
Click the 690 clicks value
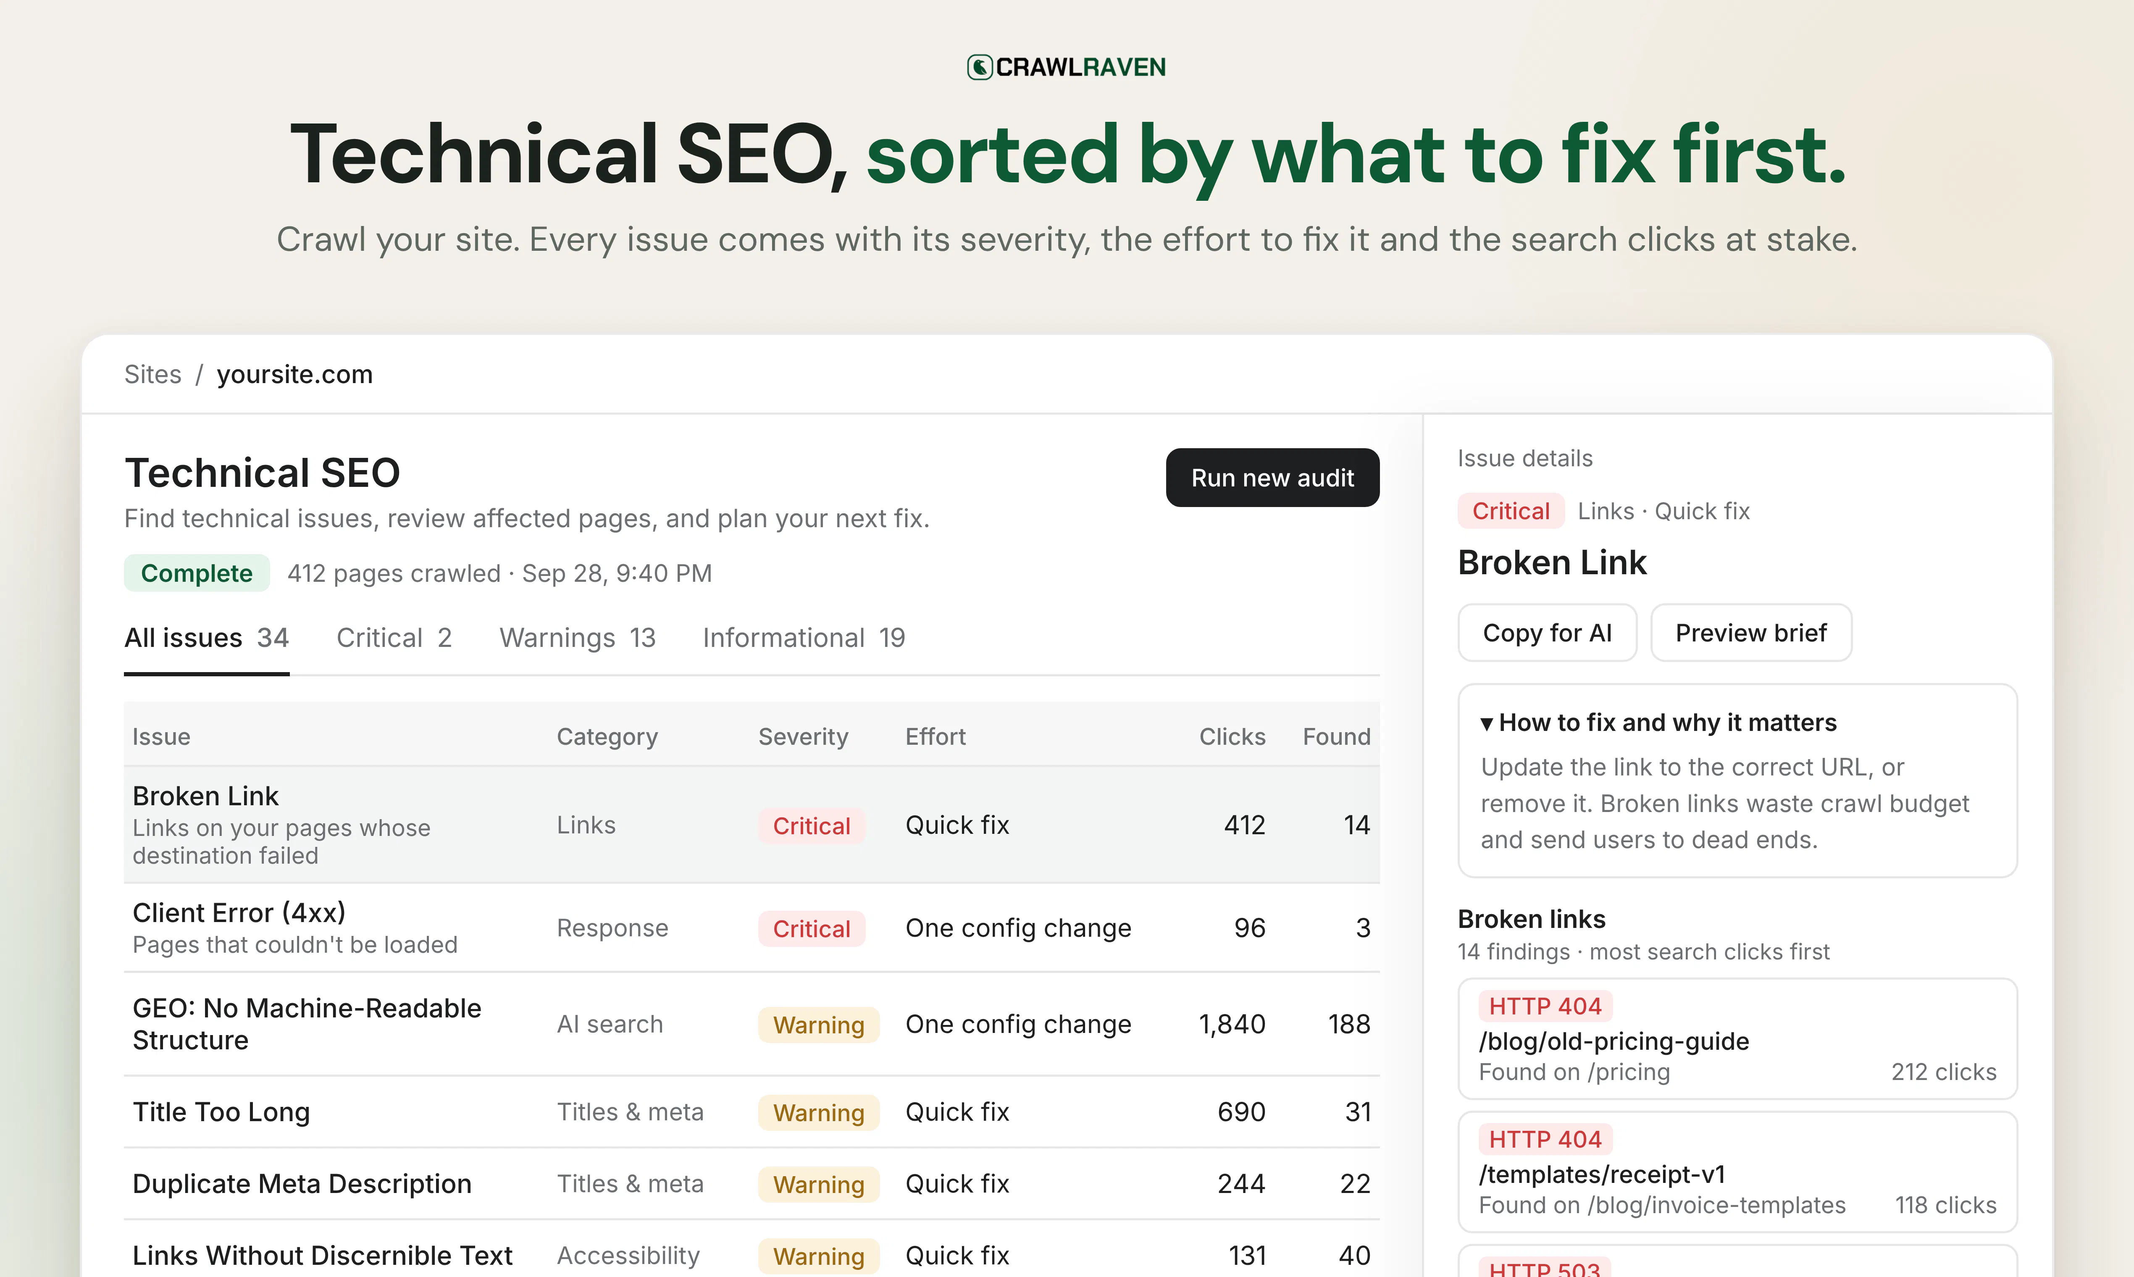click(x=1242, y=1112)
